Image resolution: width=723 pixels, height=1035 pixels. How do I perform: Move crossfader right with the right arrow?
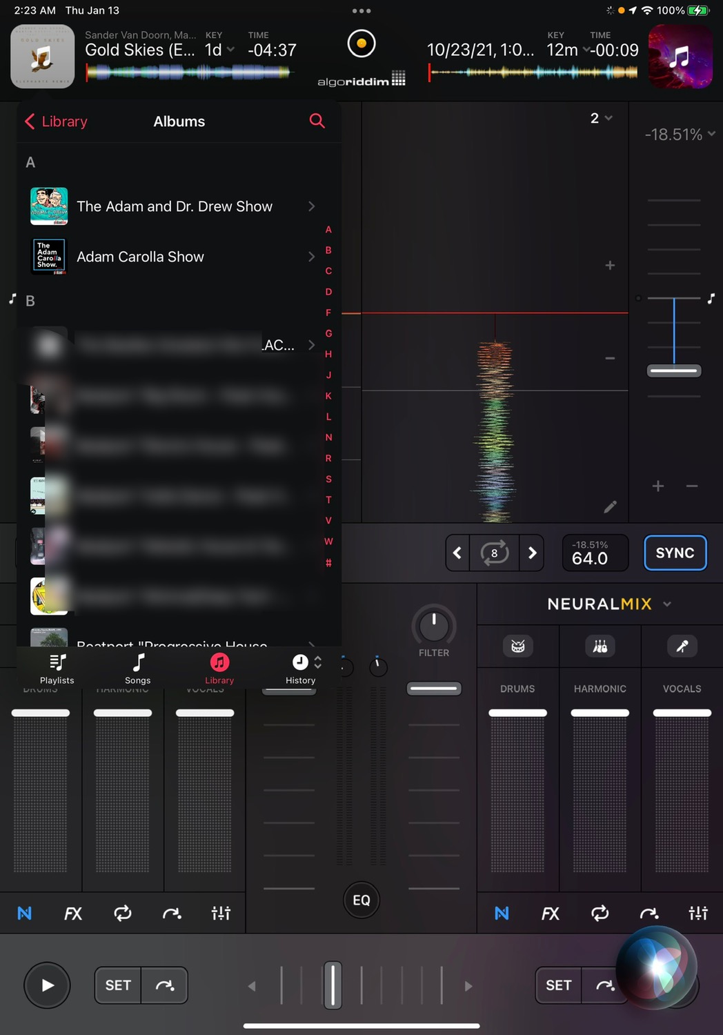click(x=468, y=986)
